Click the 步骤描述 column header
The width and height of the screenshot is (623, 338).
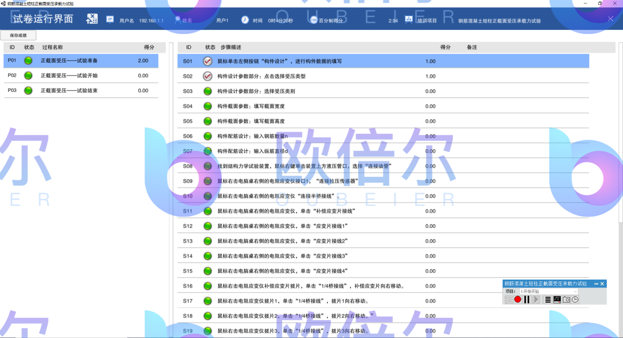coord(231,47)
